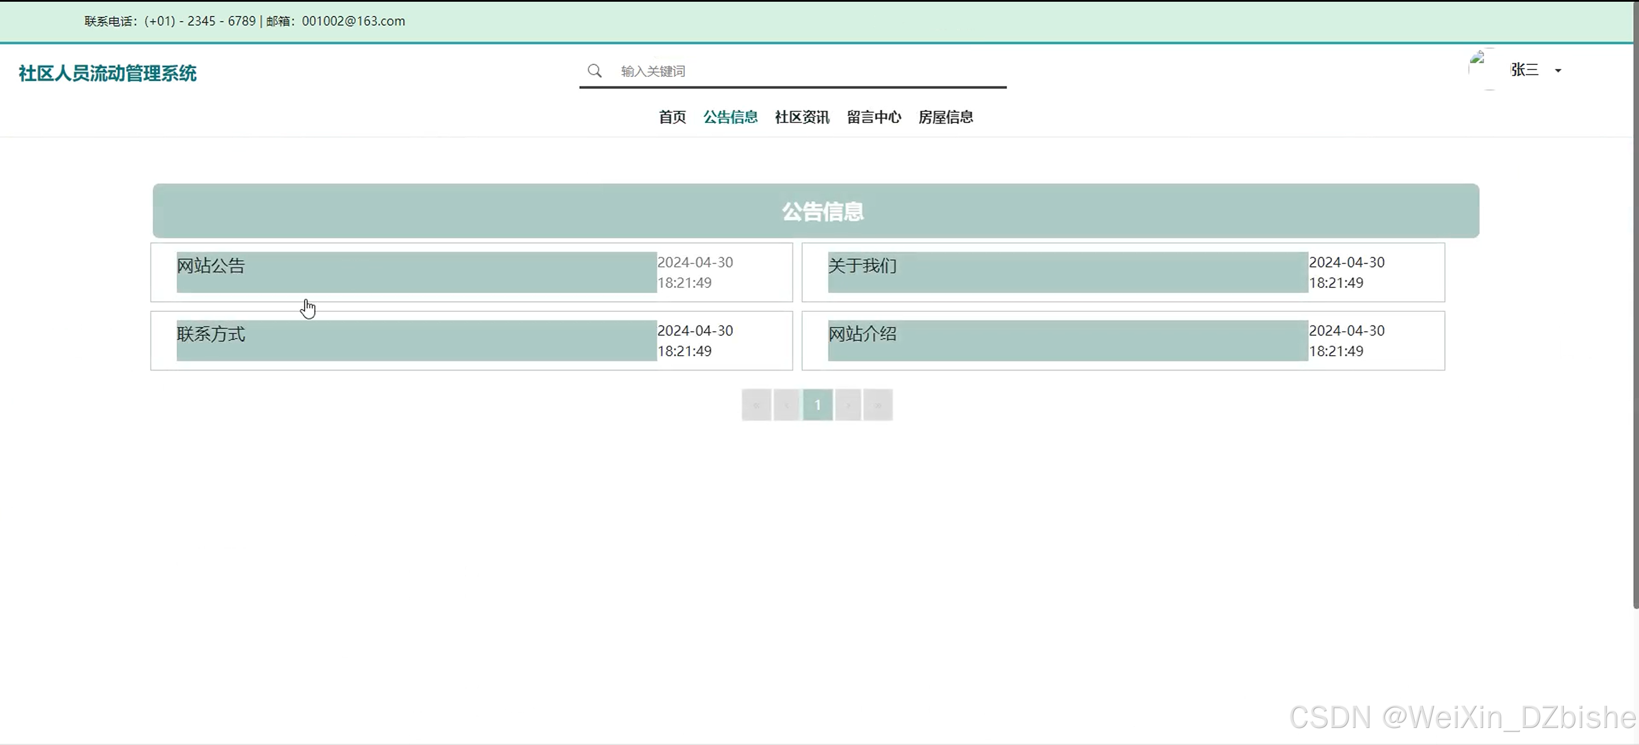Go to first page double-arrow
This screenshot has height=745, width=1639.
click(x=757, y=405)
